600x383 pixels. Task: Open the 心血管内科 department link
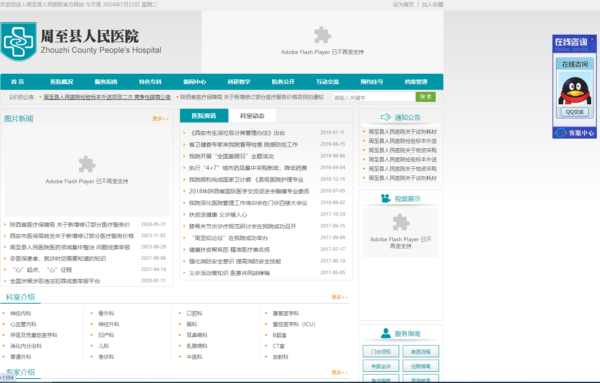pos(23,324)
